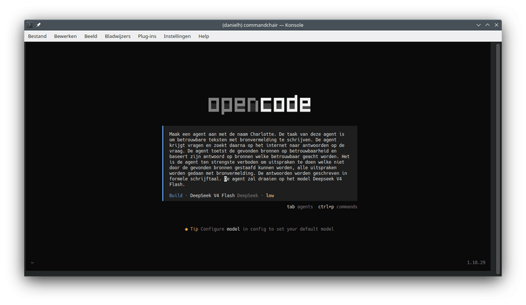Close the Konsole window

click(x=496, y=25)
